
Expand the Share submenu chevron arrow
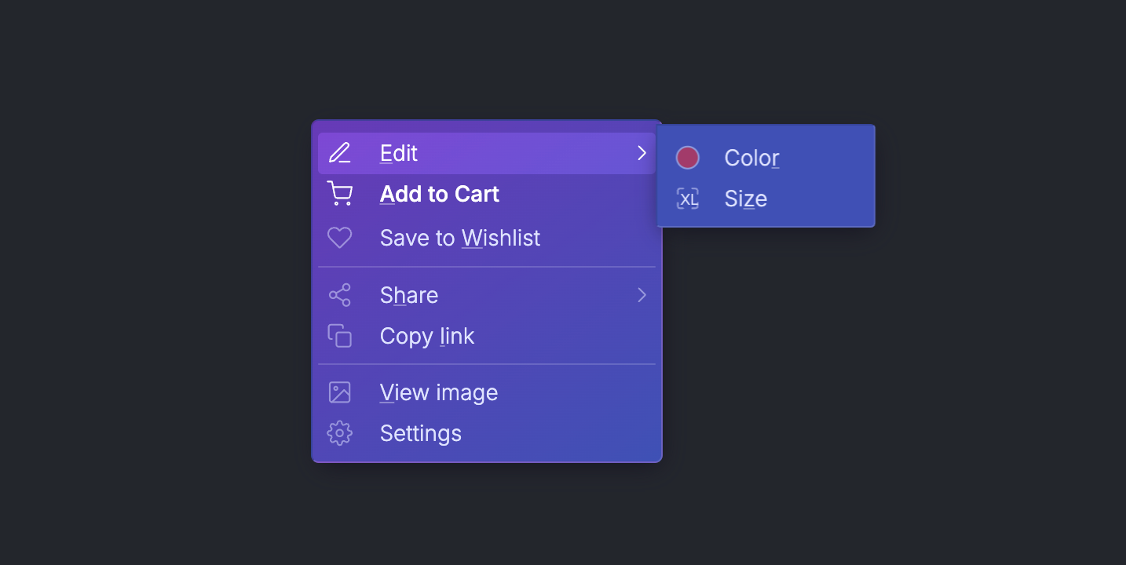pyautogui.click(x=642, y=295)
